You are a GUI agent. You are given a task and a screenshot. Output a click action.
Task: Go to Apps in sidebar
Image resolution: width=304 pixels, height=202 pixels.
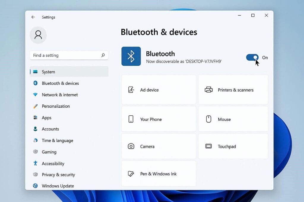[47, 118]
